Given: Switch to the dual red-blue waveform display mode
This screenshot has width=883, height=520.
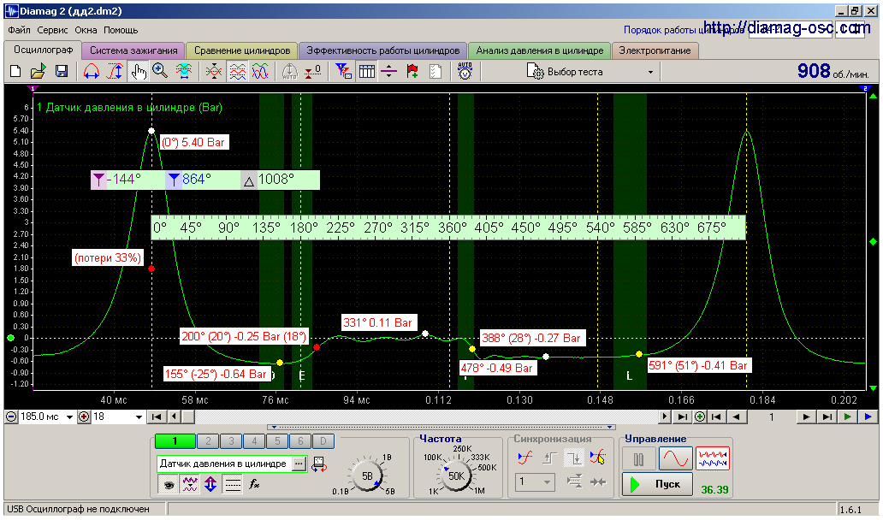Looking at the screenshot, I should click(x=713, y=458).
